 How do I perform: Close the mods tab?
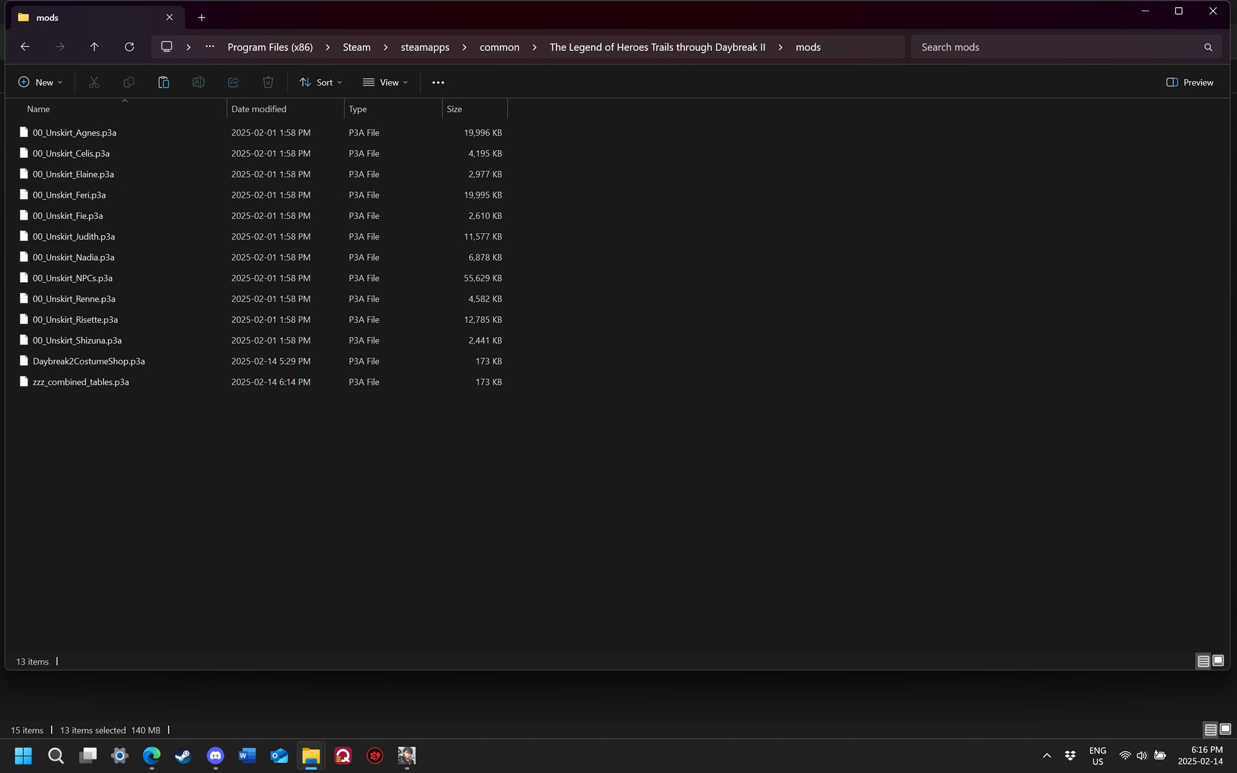click(x=169, y=17)
